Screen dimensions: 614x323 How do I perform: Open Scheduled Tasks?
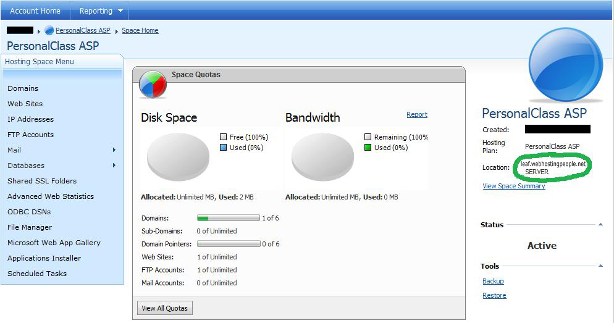coord(37,274)
